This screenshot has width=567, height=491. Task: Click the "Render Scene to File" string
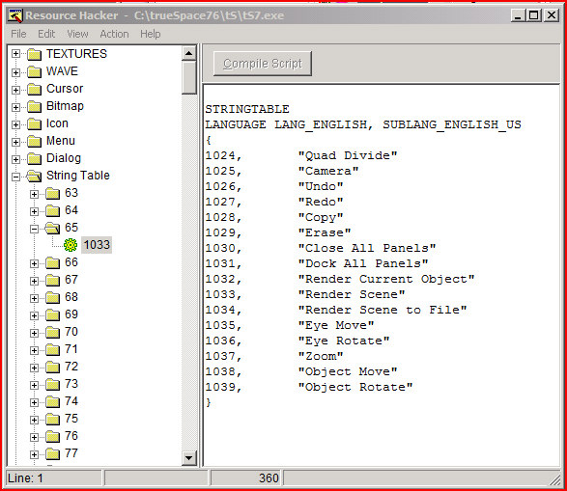[x=383, y=310]
